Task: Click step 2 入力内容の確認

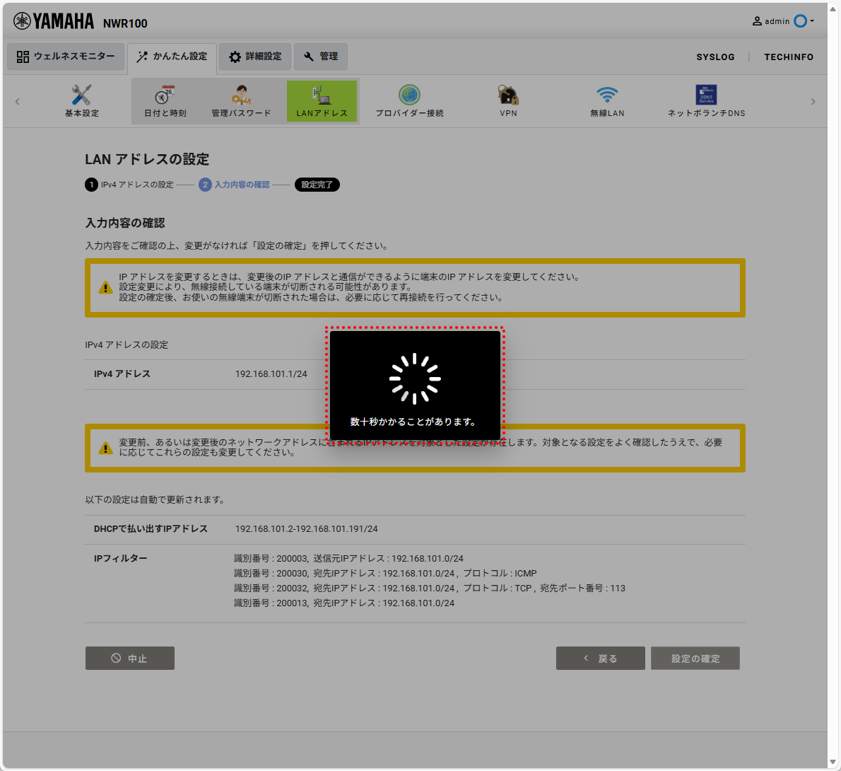Action: (234, 185)
